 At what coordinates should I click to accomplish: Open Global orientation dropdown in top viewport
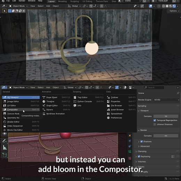[x=74, y=6]
